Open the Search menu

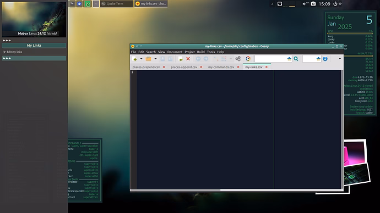coord(151,52)
